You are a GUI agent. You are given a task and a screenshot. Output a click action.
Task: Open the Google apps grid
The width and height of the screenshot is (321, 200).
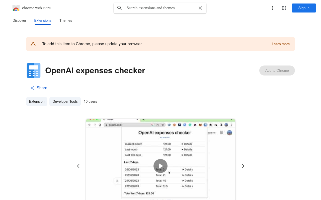point(284,8)
